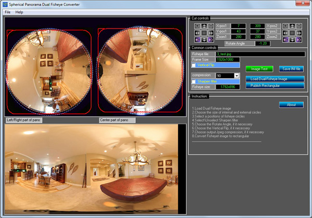
Task: Click the Rotate Angle value field
Action: click(x=262, y=43)
